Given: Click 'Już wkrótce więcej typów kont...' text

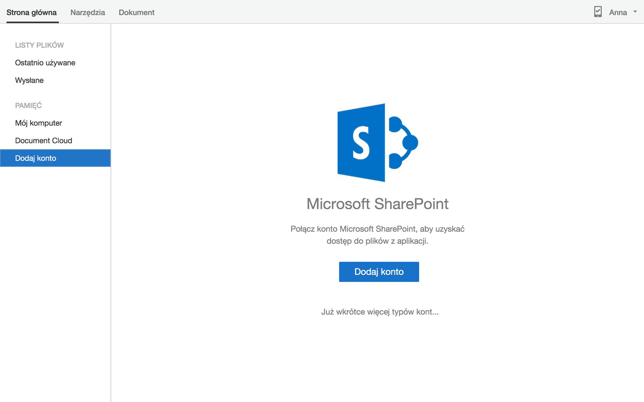Looking at the screenshot, I should (x=380, y=312).
